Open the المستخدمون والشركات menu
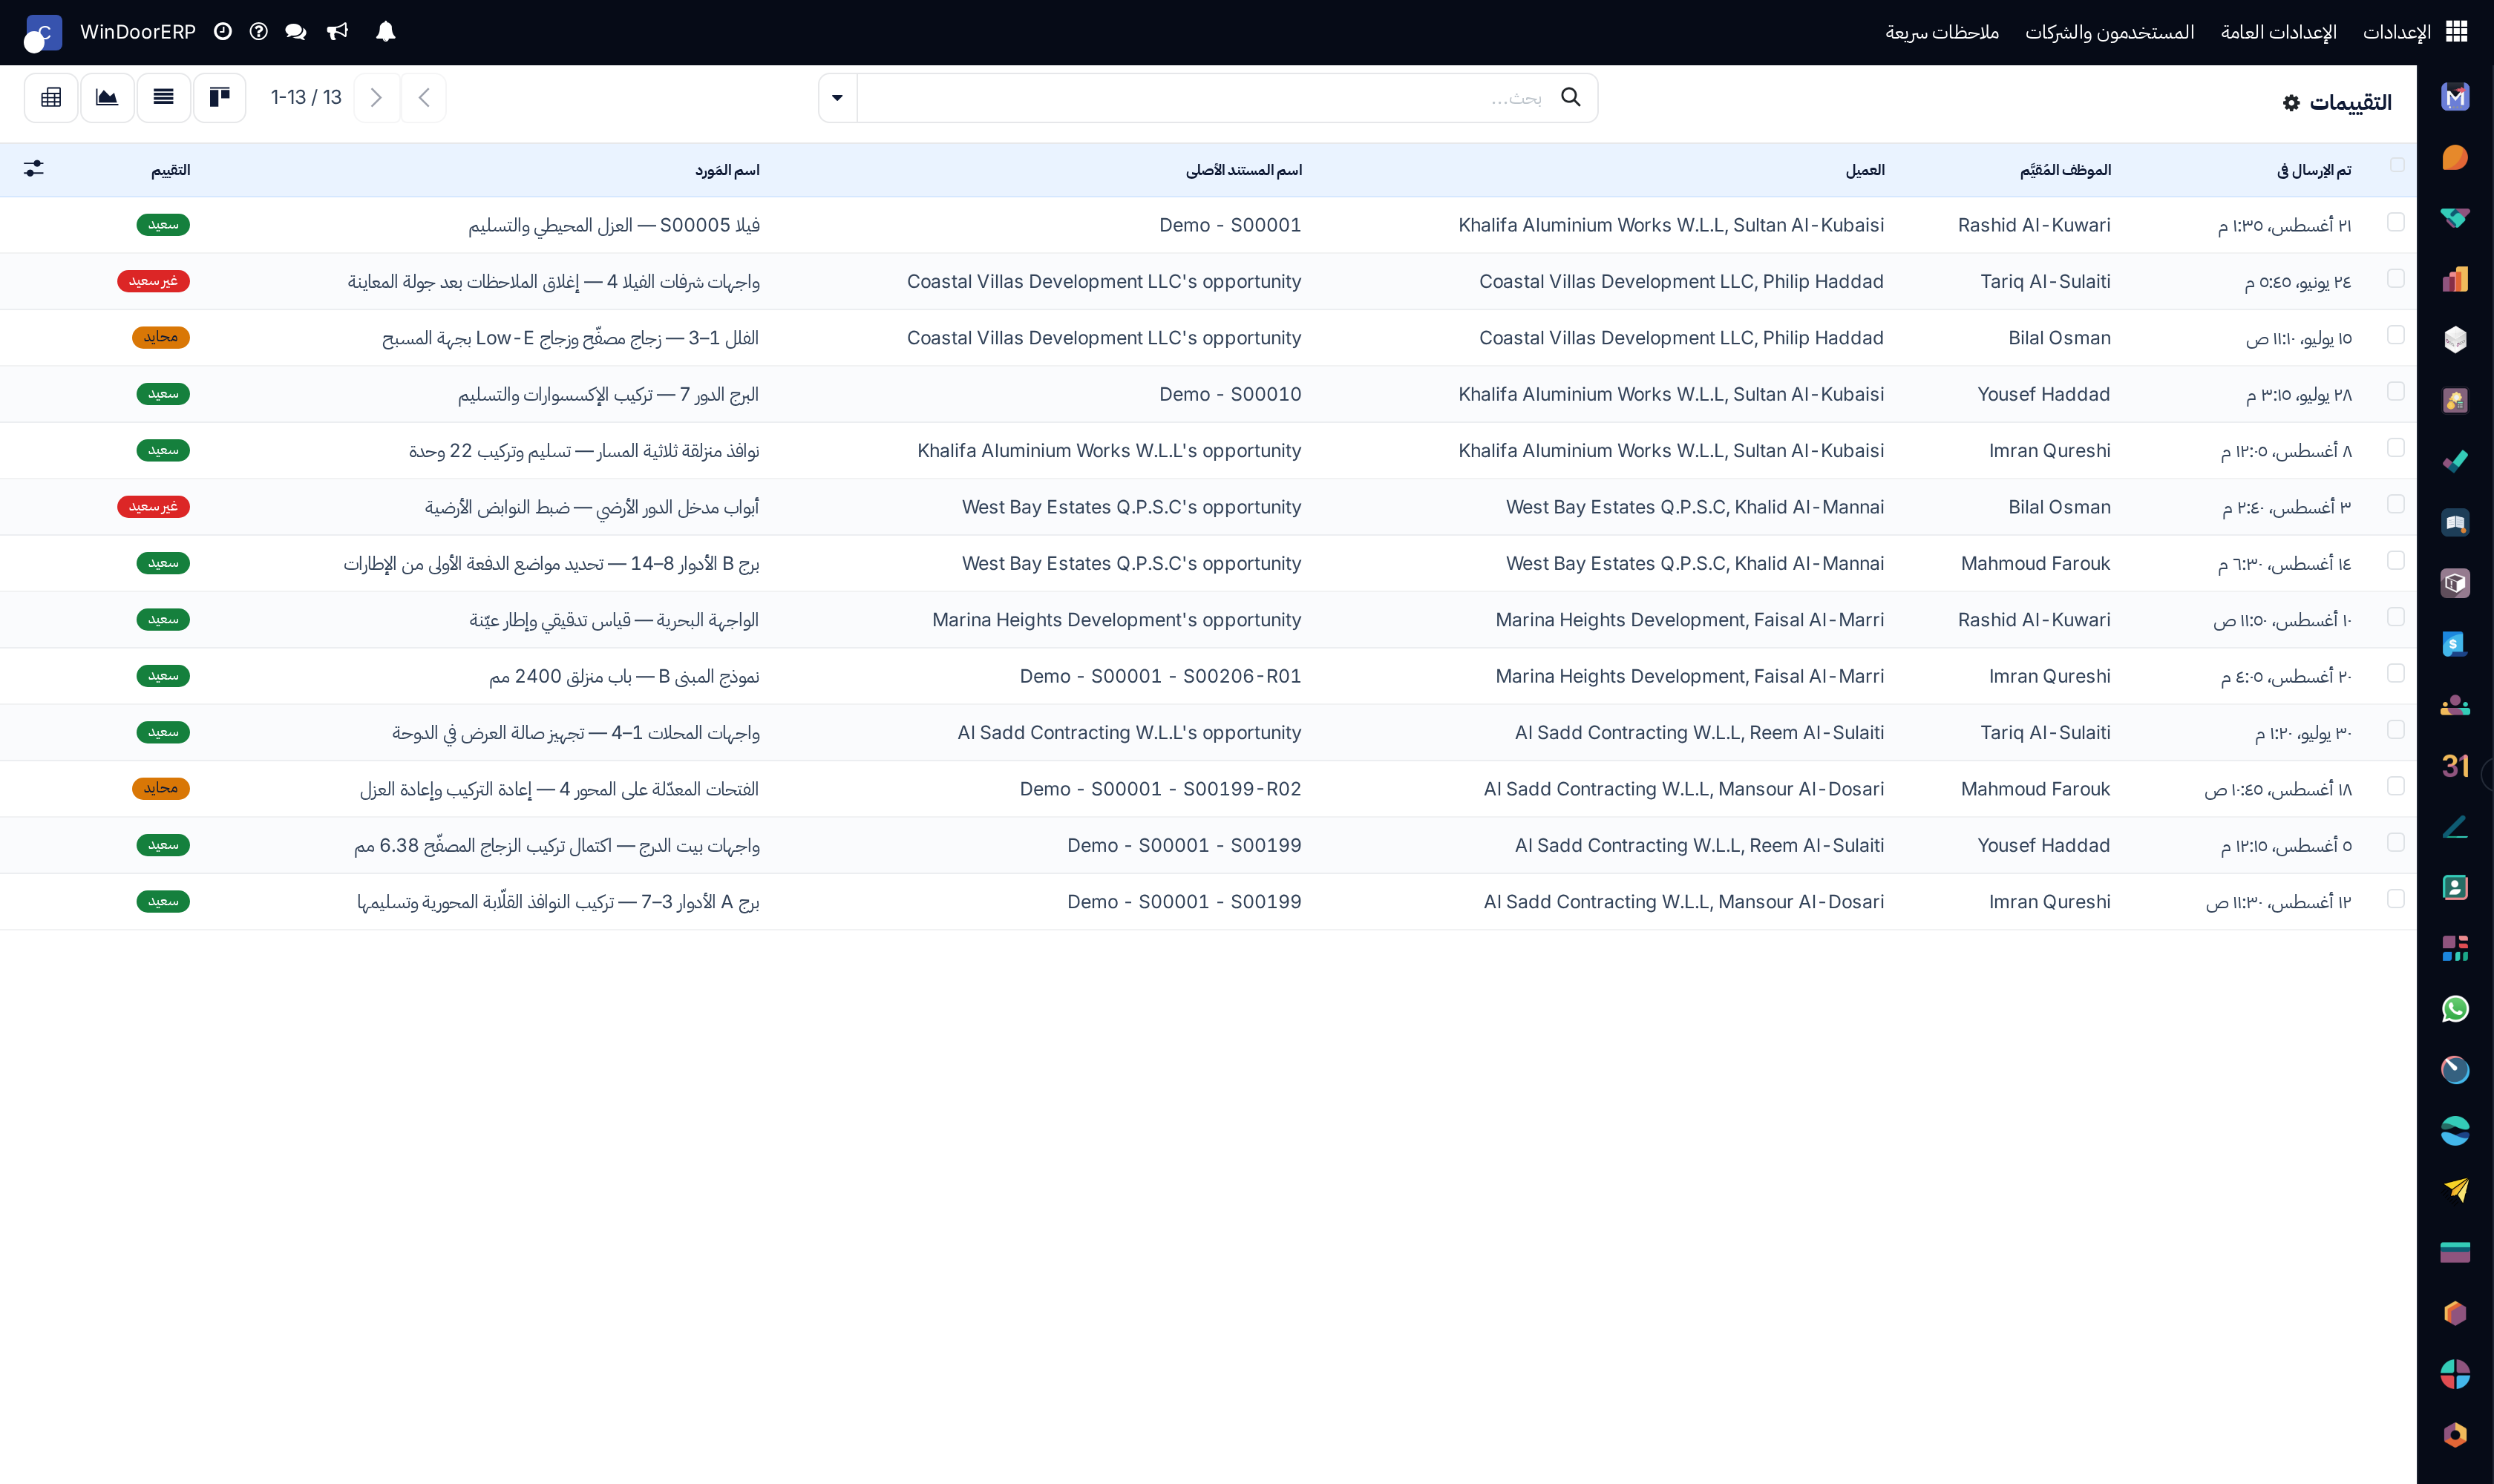 (x=2110, y=32)
